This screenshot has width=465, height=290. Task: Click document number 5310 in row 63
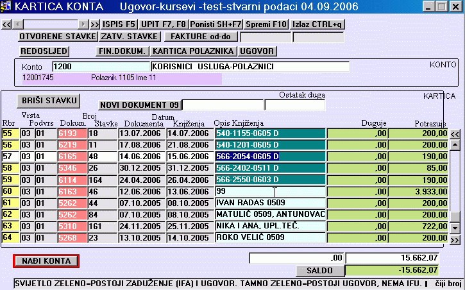point(72,226)
